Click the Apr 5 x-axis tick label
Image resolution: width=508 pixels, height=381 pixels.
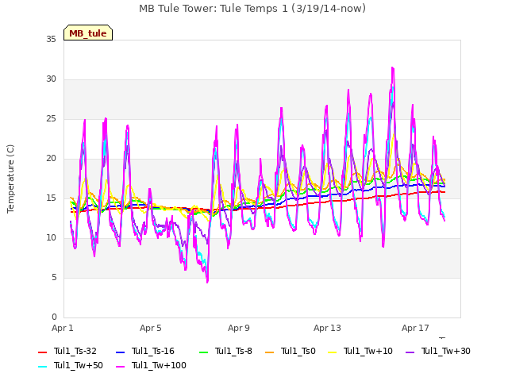click(151, 328)
